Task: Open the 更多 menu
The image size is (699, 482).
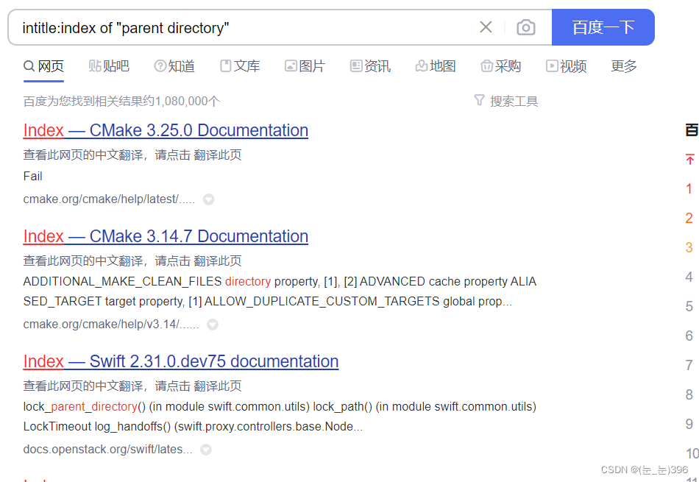Action: coord(624,66)
